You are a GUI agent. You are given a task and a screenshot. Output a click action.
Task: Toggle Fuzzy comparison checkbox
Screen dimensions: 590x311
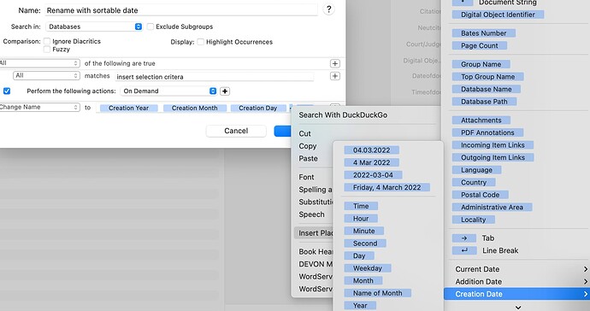(47, 50)
